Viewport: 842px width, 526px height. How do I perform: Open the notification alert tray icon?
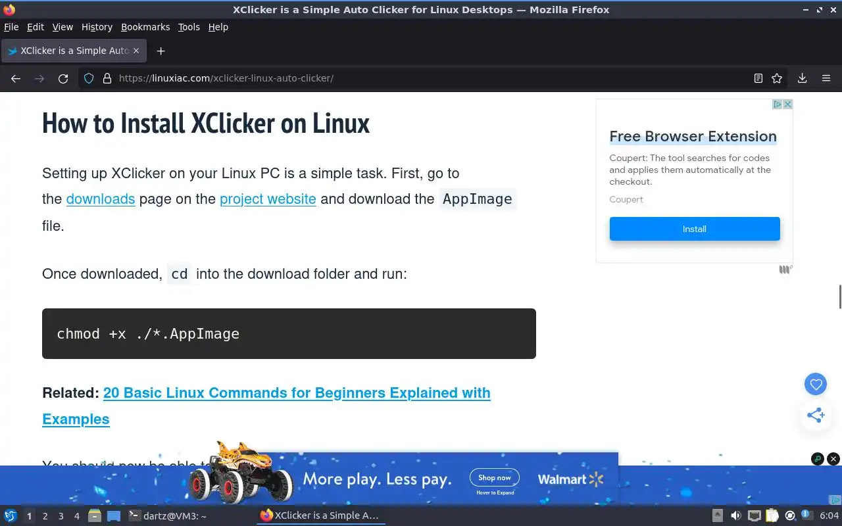[807, 516]
